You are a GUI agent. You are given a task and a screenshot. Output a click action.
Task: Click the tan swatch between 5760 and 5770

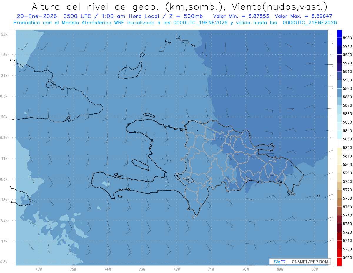339,194
